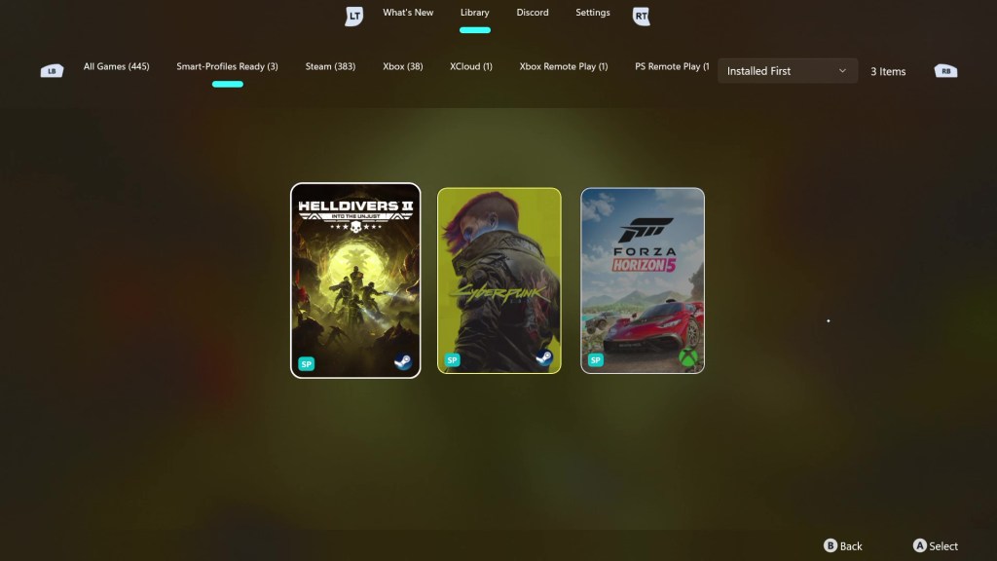Open the Installed First sort dropdown
The height and width of the screenshot is (561, 997).
787,70
